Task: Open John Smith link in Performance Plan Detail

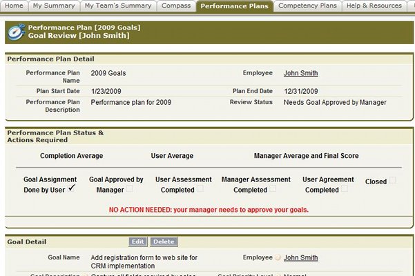Action: point(300,73)
